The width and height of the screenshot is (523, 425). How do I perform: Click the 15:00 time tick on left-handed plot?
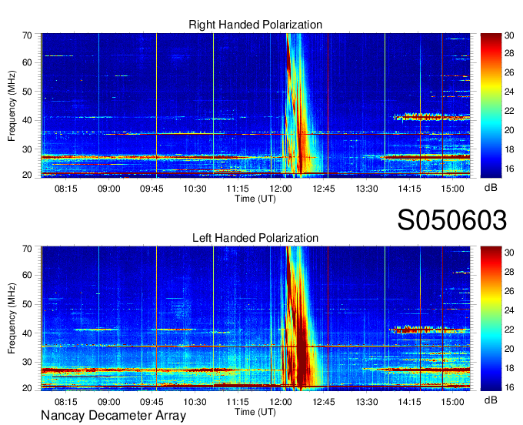pos(452,402)
